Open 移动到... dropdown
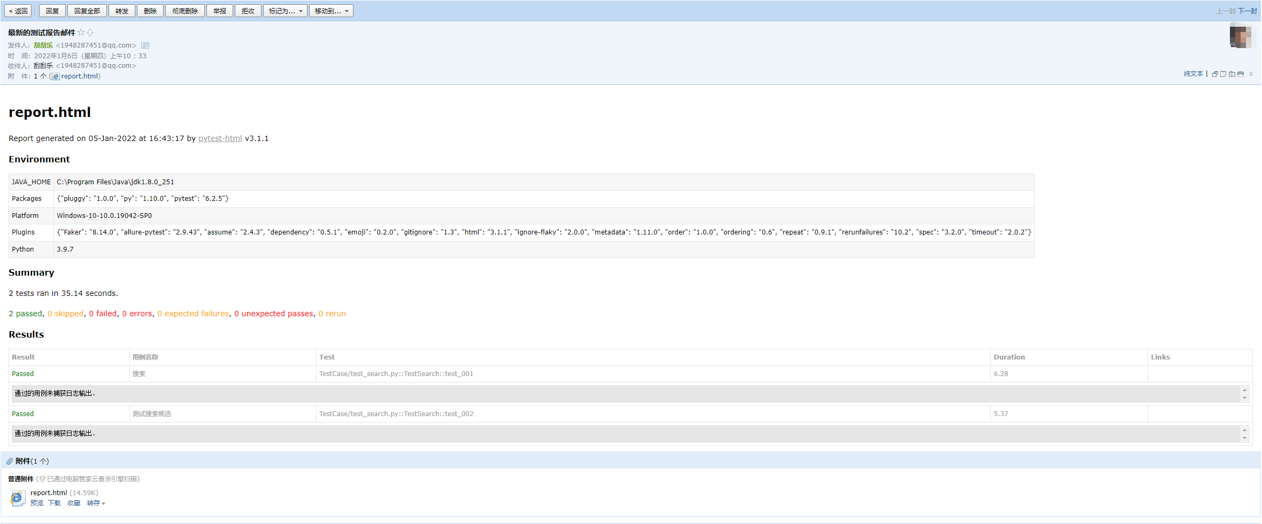The width and height of the screenshot is (1262, 524). pos(332,11)
